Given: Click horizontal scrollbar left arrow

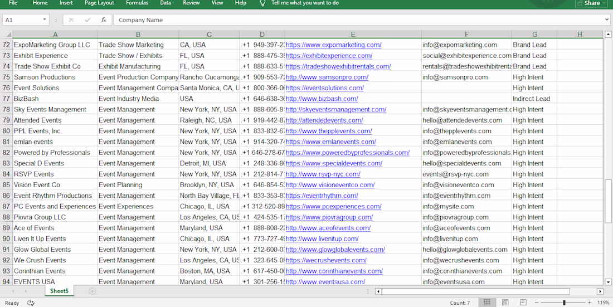Looking at the screenshot, I should click(x=378, y=291).
